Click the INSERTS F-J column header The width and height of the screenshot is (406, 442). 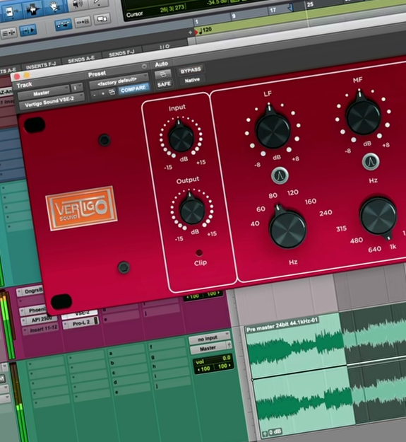tap(41, 66)
